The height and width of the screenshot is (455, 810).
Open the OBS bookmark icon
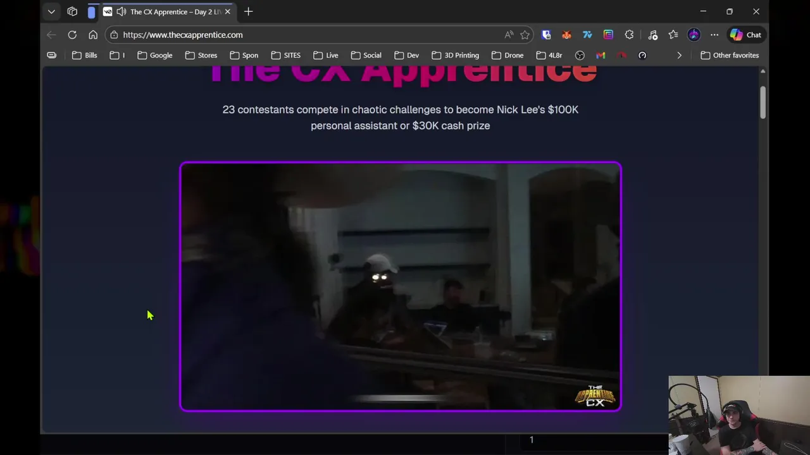(x=580, y=55)
